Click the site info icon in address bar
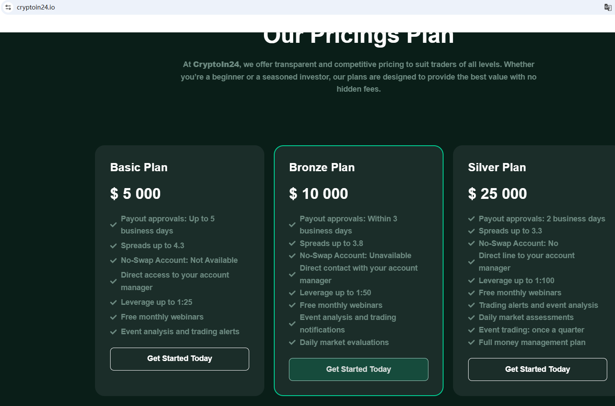Image resolution: width=615 pixels, height=406 pixels. 8,7
